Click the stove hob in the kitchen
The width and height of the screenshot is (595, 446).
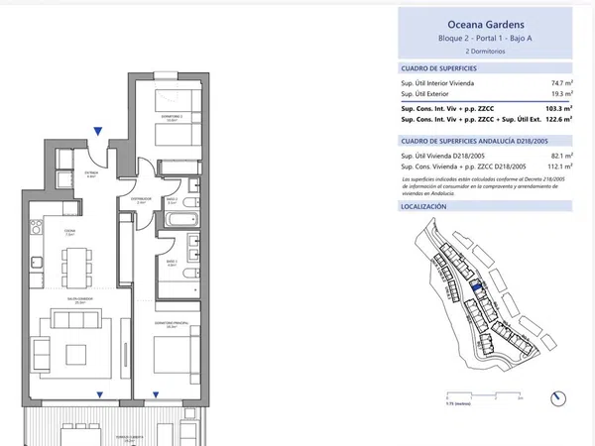click(x=37, y=226)
